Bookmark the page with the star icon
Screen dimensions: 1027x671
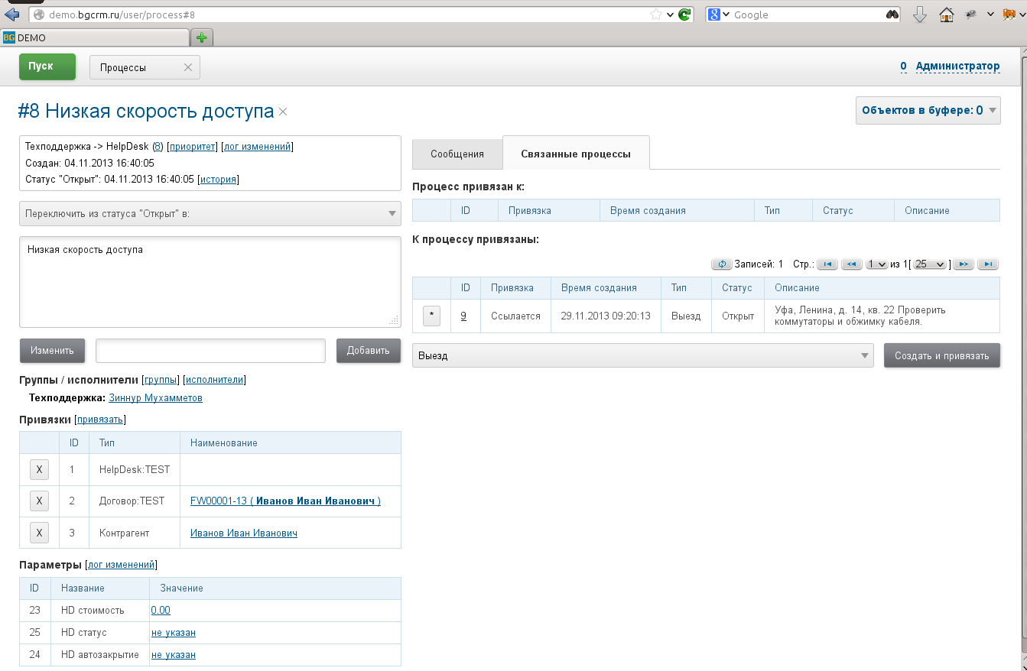coord(655,15)
